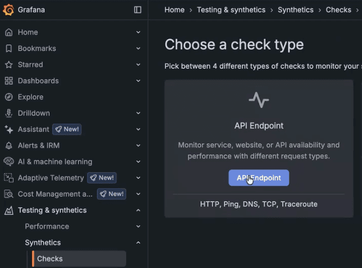
Task: Expand the Performance submenu chevron
Action: point(138,226)
